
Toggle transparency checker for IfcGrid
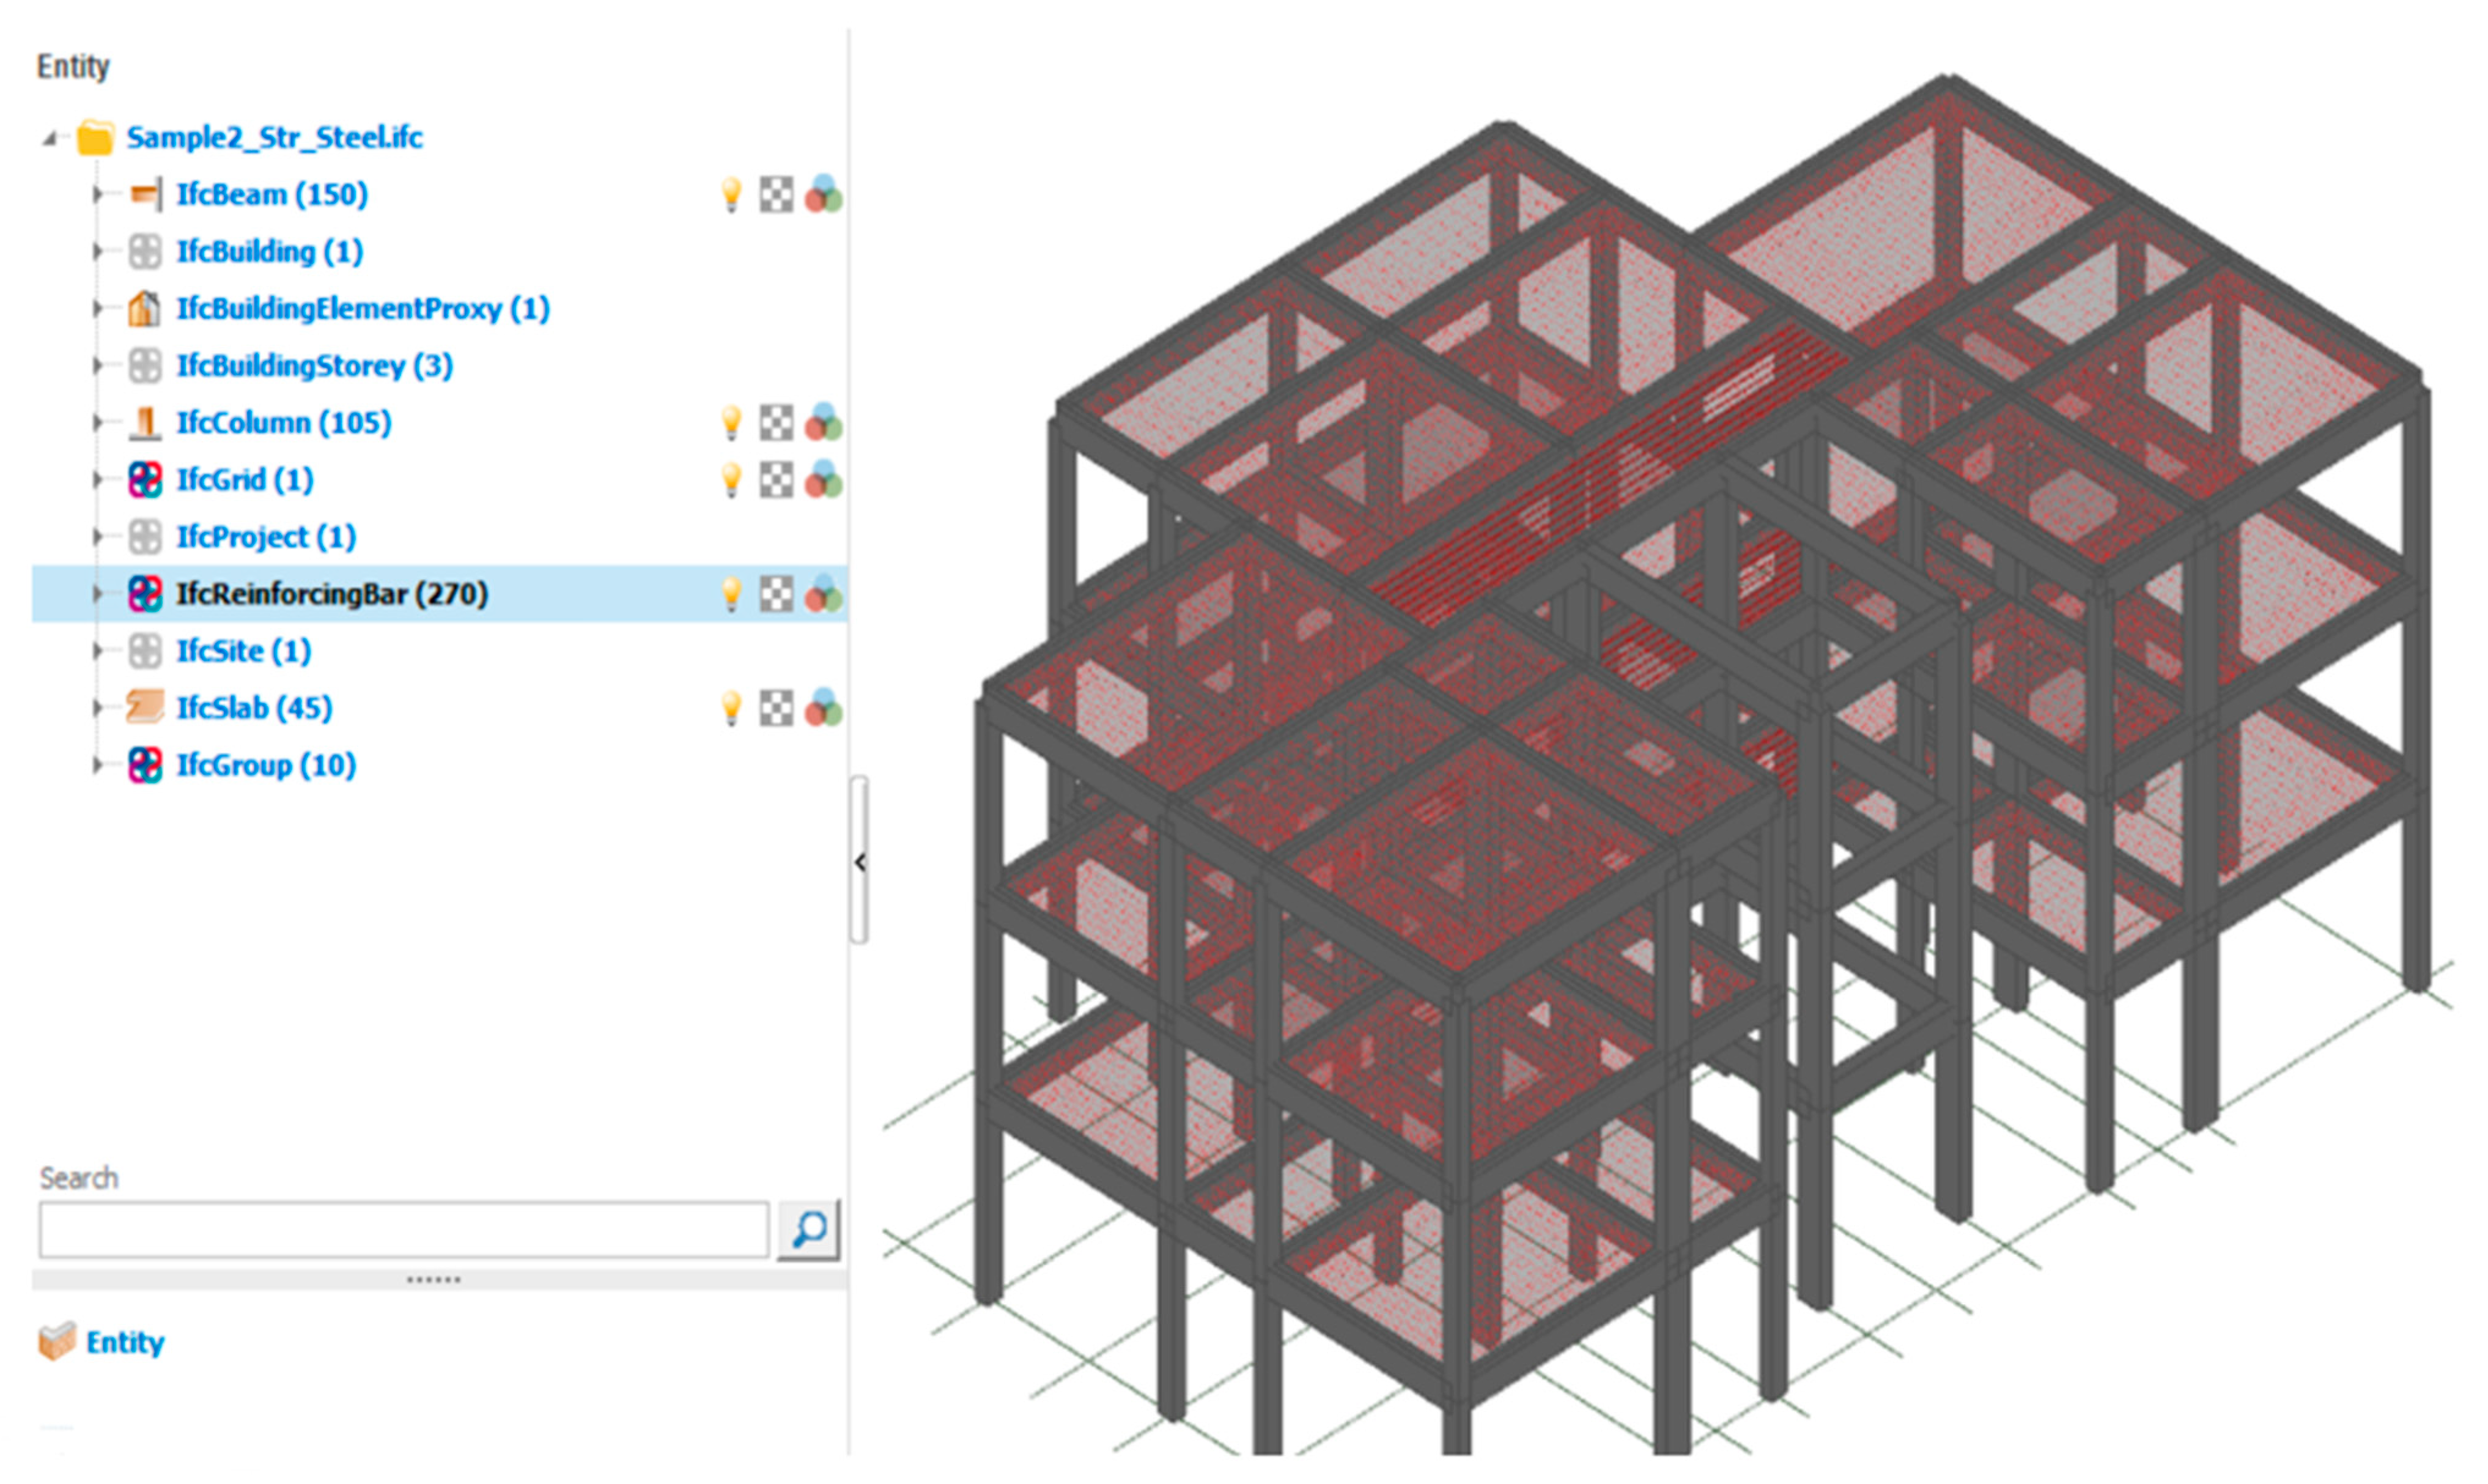pos(776,480)
